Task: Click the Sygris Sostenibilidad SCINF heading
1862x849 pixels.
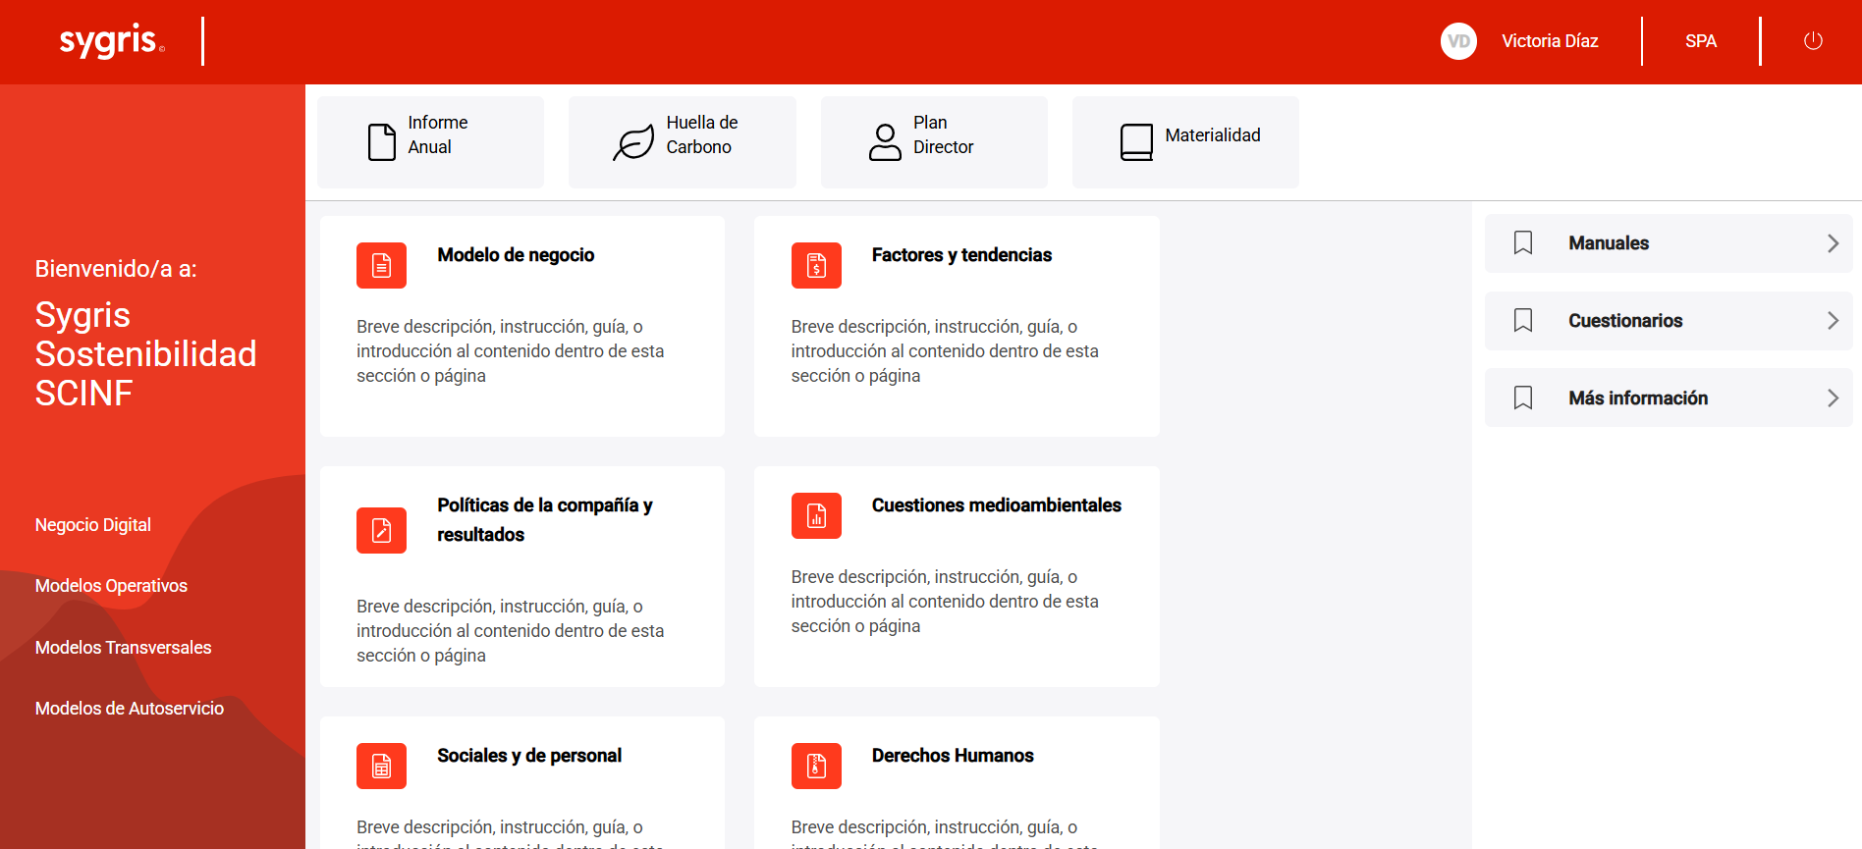Action: click(146, 353)
